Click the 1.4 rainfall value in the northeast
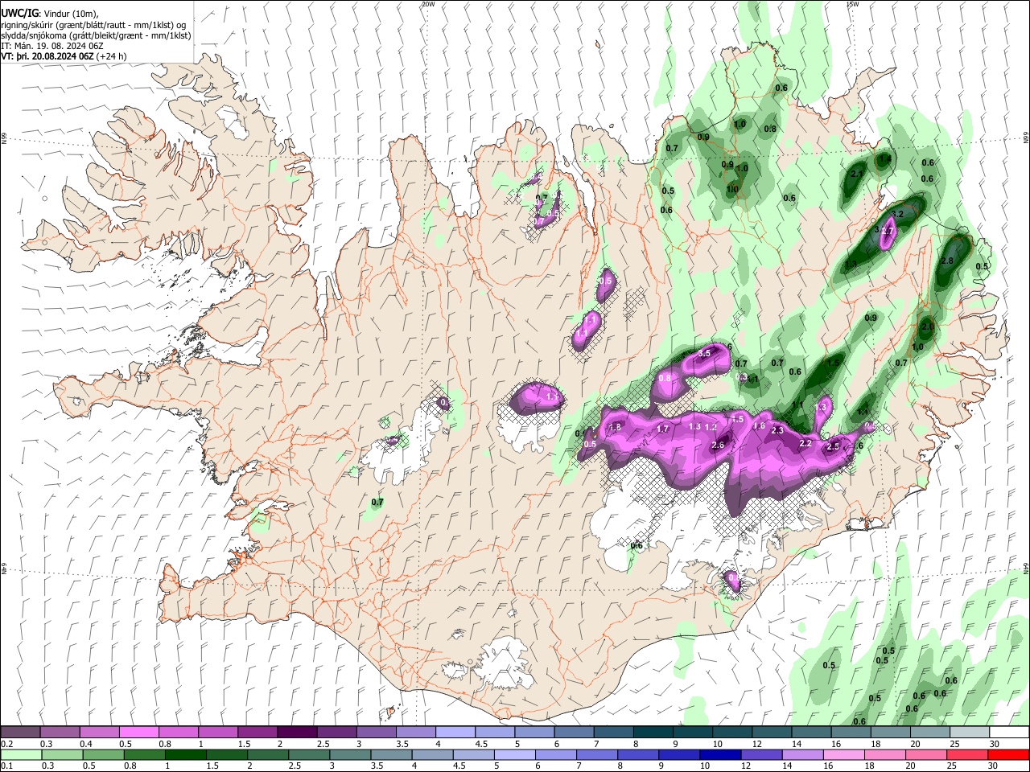 click(884, 159)
